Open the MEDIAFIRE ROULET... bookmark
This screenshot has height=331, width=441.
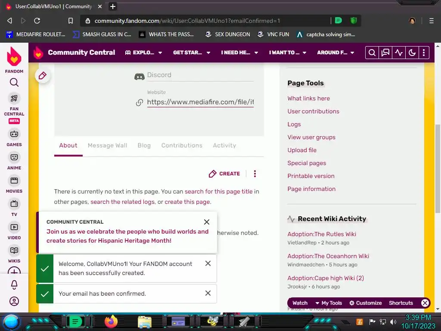point(36,34)
